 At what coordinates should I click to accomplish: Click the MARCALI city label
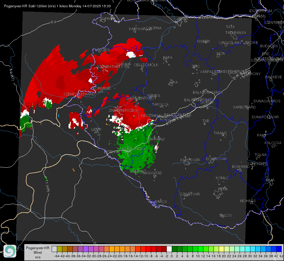(156, 139)
